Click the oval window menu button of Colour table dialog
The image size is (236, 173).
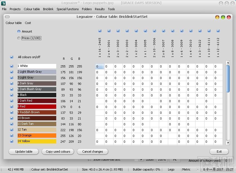coord(7,17)
